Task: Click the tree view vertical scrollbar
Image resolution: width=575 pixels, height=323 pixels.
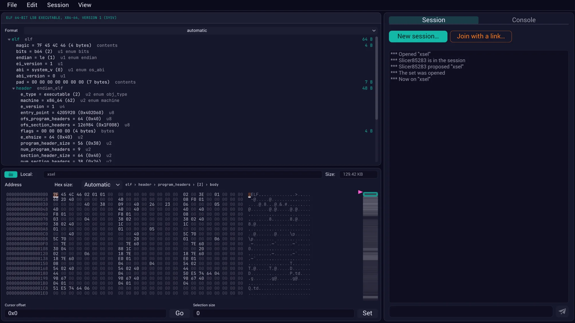Action: (376, 78)
